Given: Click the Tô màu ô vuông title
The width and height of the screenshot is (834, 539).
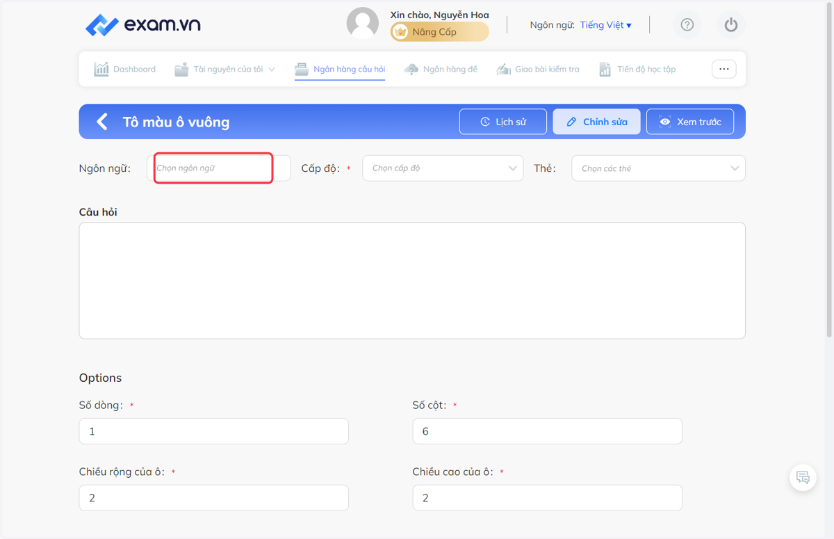Looking at the screenshot, I should point(176,122).
